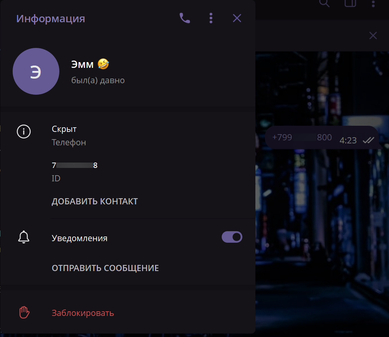
Task: Click the purple Э profile avatar
Action: pos(36,71)
